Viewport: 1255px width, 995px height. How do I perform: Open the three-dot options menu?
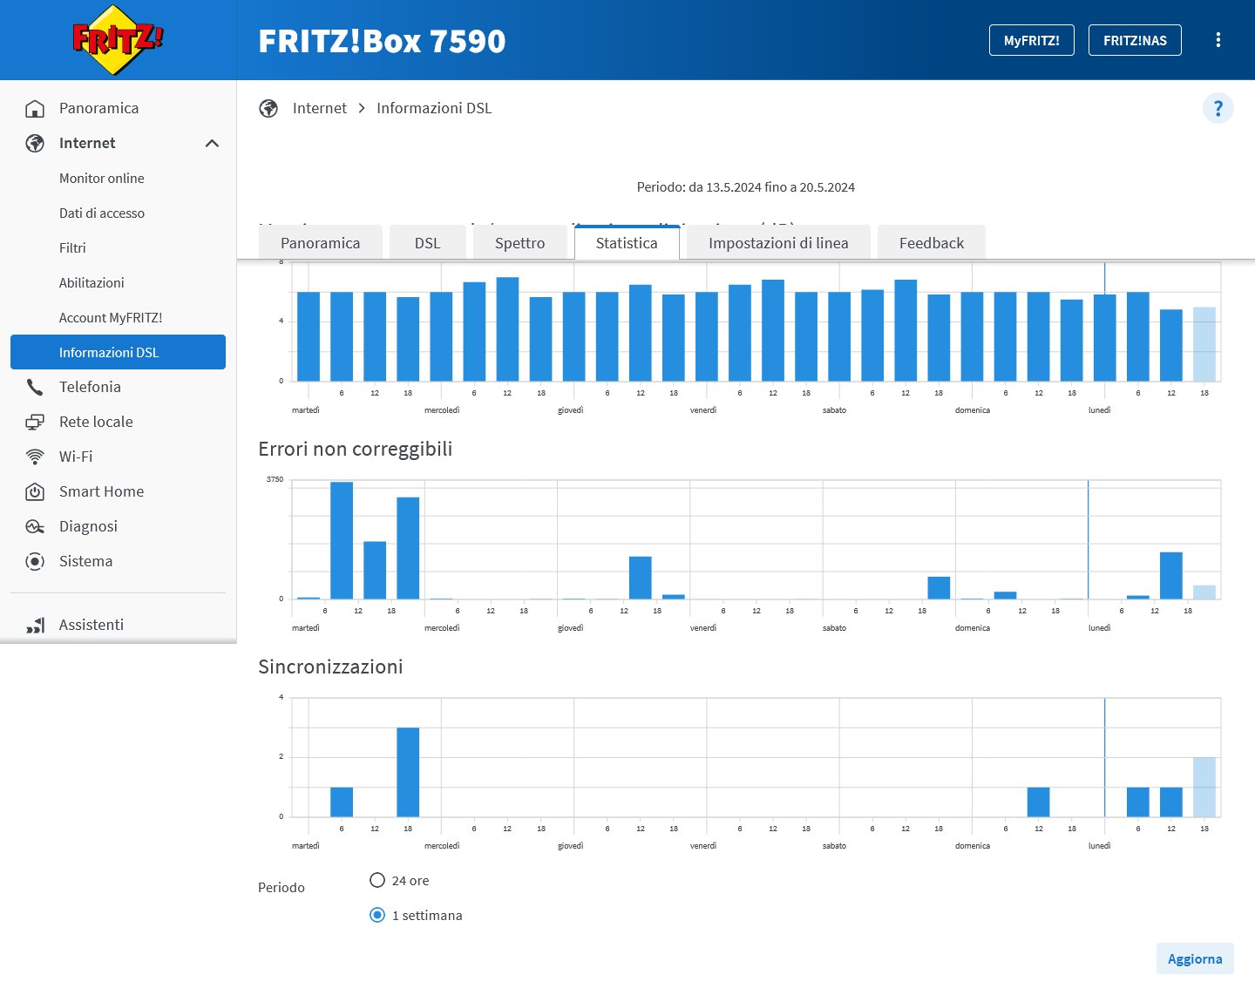coord(1218,40)
